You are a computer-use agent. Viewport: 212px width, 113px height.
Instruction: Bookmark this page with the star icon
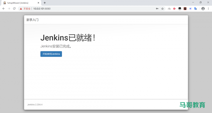pyautogui.click(x=162, y=9)
